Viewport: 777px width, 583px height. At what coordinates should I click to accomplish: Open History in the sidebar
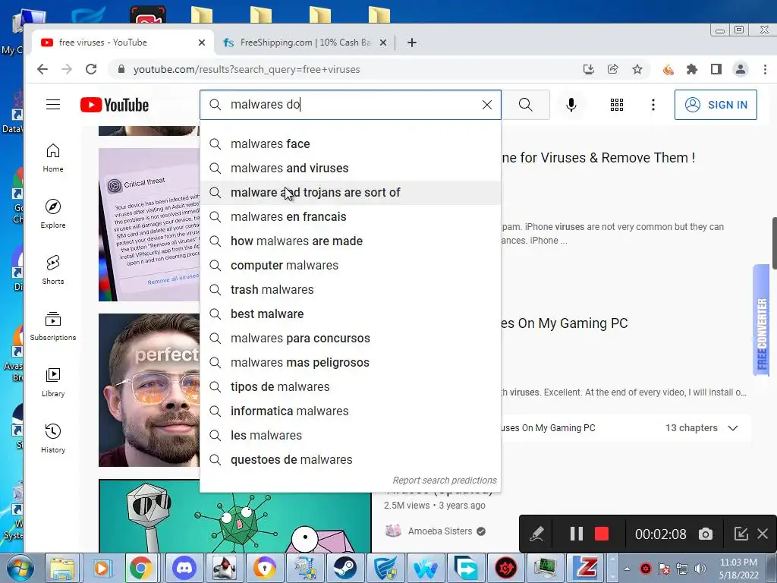click(x=53, y=438)
